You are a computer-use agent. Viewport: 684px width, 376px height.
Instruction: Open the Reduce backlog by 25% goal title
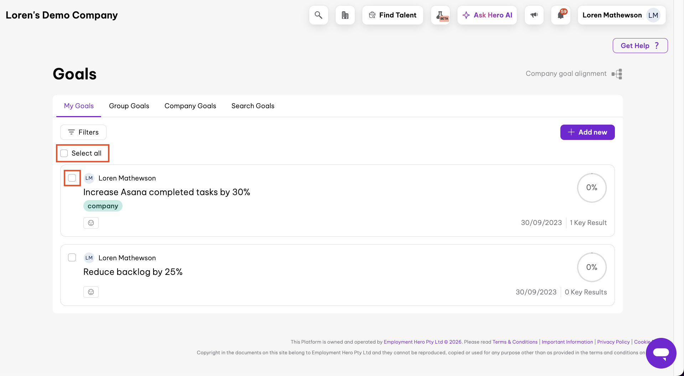pos(133,272)
